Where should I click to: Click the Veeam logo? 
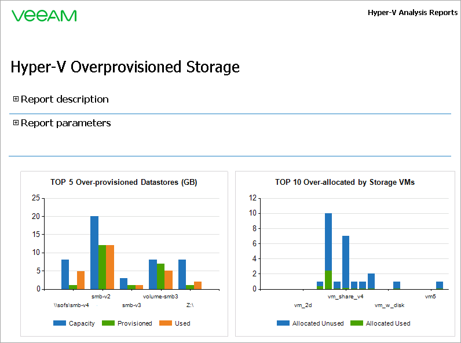pos(44,16)
